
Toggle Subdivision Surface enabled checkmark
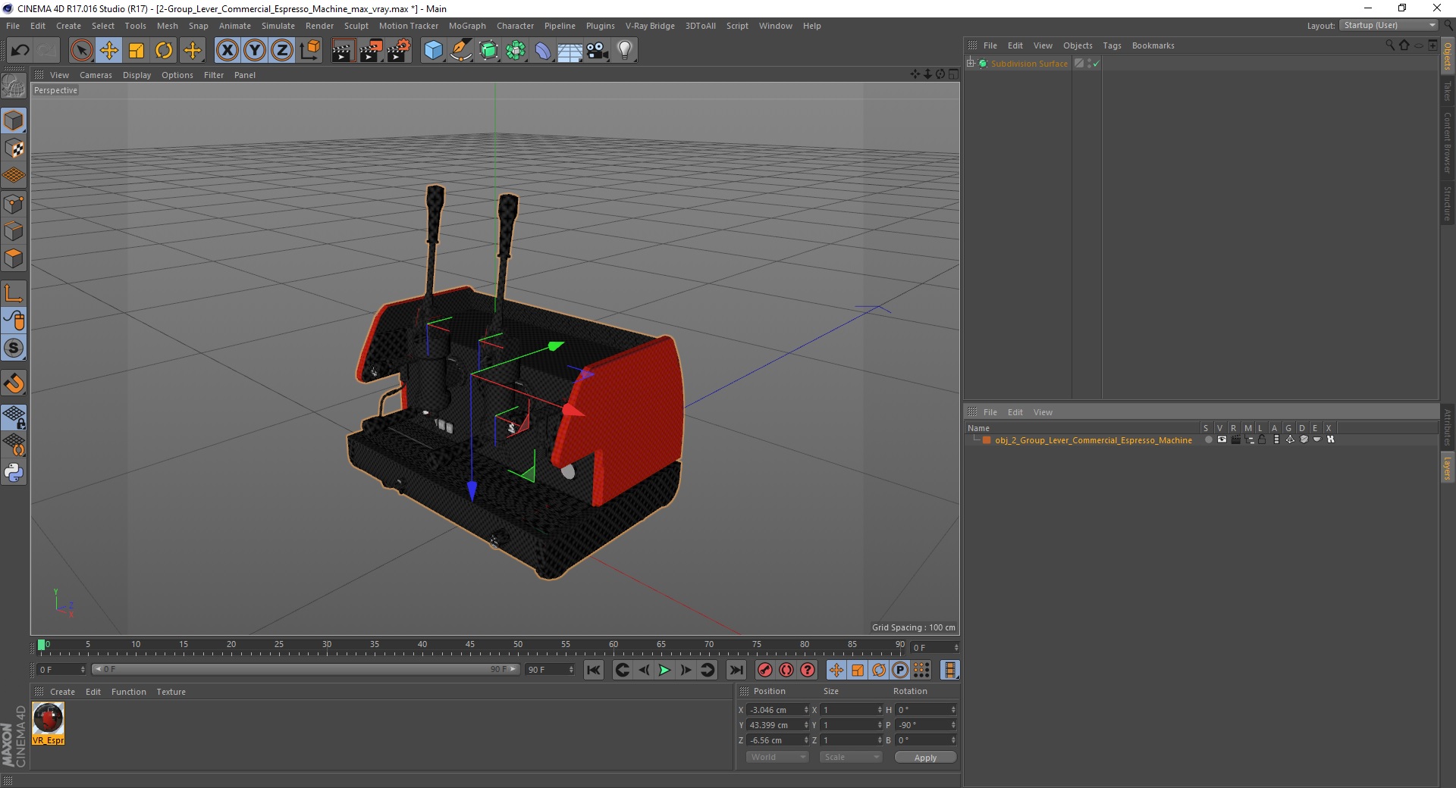[1096, 64]
